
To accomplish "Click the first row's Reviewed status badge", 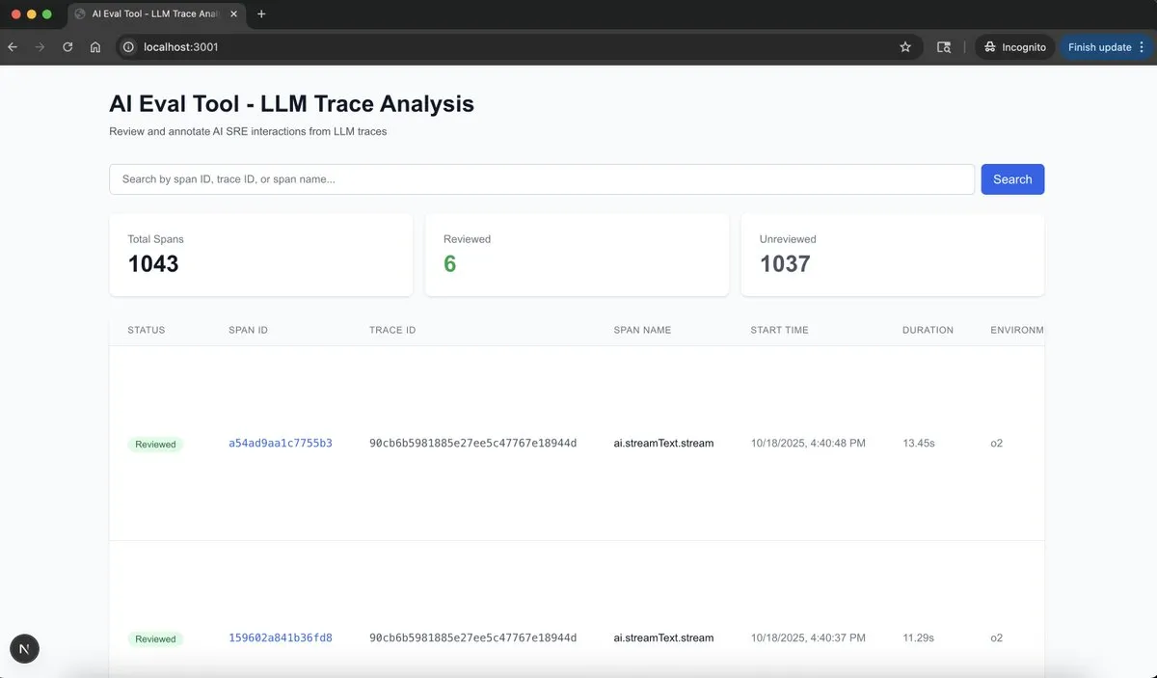I will click(155, 444).
